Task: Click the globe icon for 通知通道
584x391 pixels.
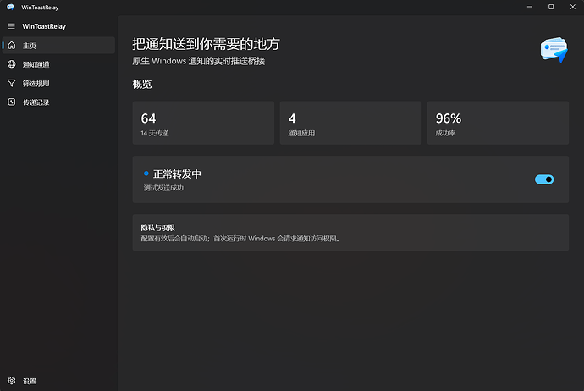Action: pos(12,64)
